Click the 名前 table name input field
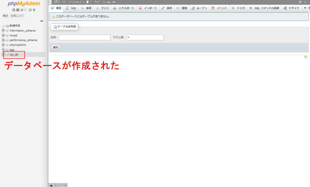This screenshot has height=187, width=310. [84, 37]
